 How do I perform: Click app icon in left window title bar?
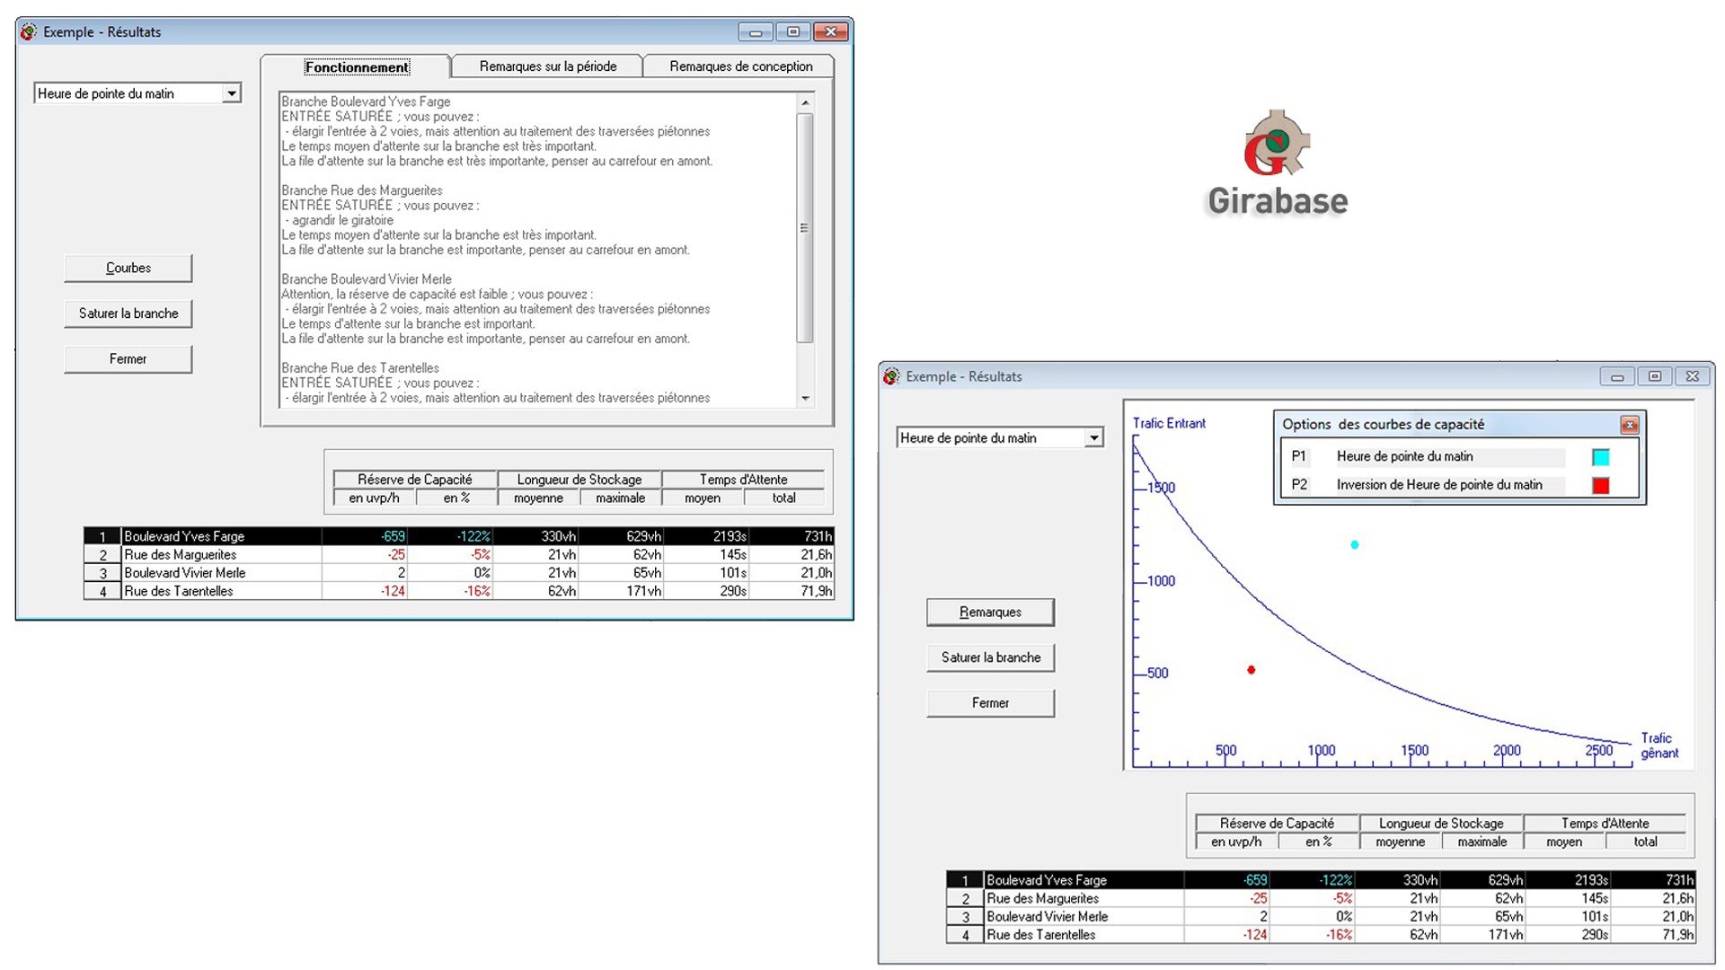click(x=29, y=32)
